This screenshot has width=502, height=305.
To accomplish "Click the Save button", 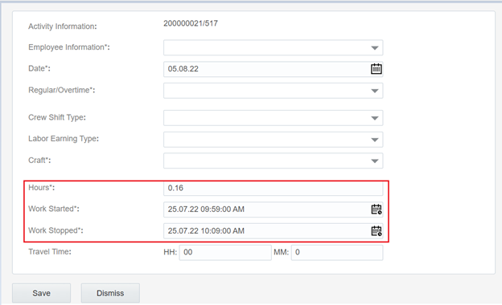I will tap(41, 293).
